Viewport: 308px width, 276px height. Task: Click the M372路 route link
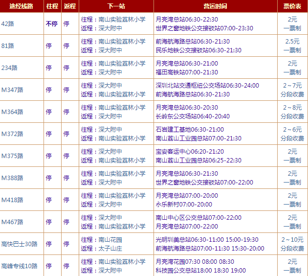[x=12, y=134]
